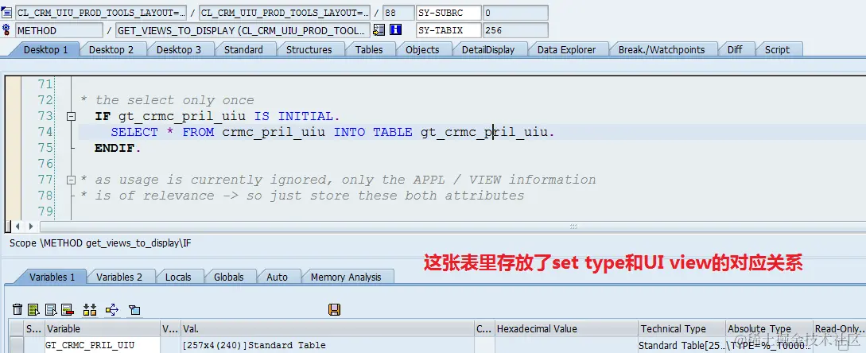Screen dimensions: 866x353
Task: Click line number 73 in the gutter
Action: click(45, 116)
